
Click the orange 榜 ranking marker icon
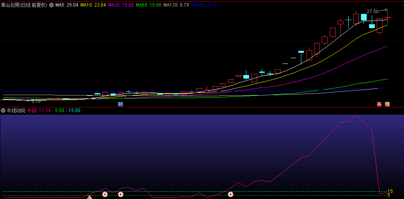(387, 104)
